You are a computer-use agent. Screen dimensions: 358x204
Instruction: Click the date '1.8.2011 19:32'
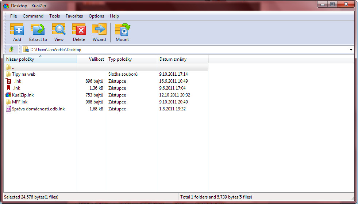[172, 109]
